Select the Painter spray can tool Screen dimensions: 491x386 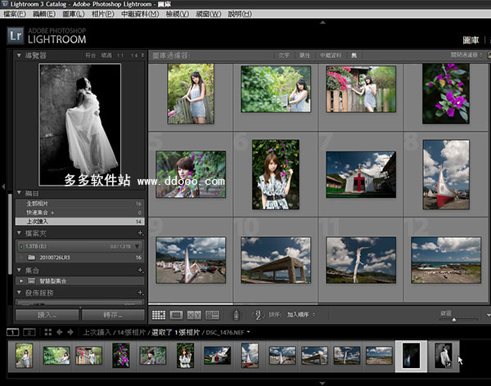pyautogui.click(x=236, y=315)
